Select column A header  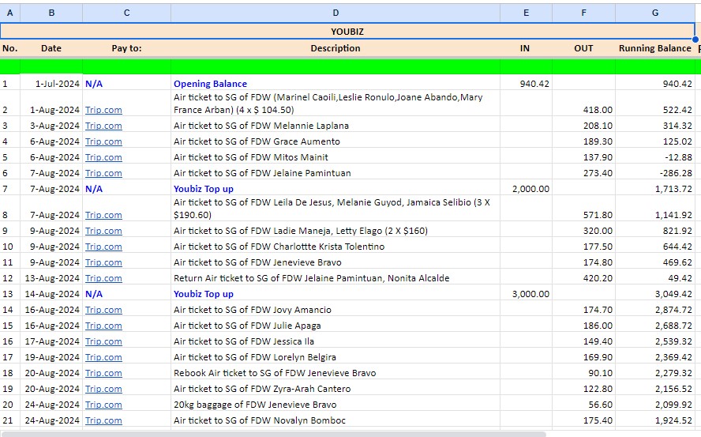click(9, 13)
